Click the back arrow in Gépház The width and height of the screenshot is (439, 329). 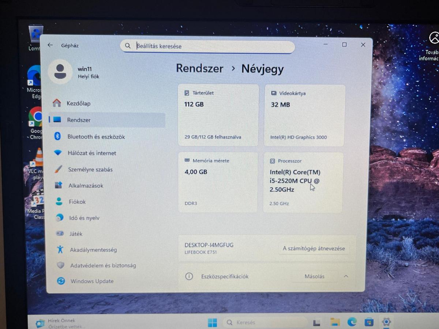pos(50,45)
